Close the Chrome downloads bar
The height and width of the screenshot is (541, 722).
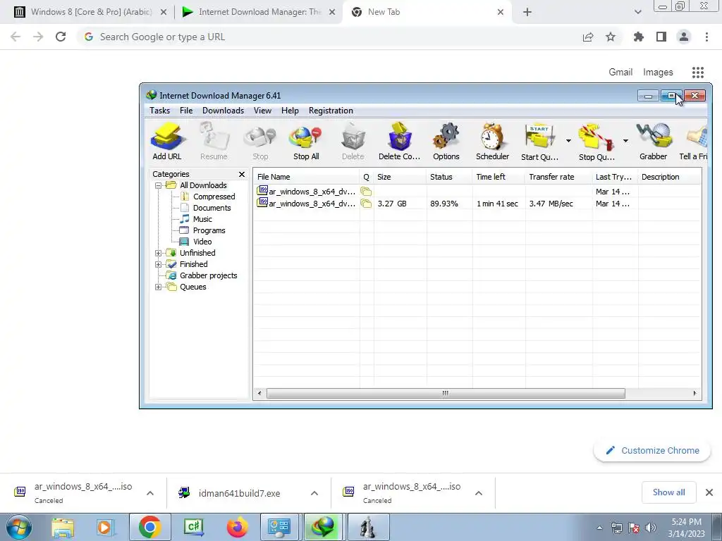tap(709, 492)
